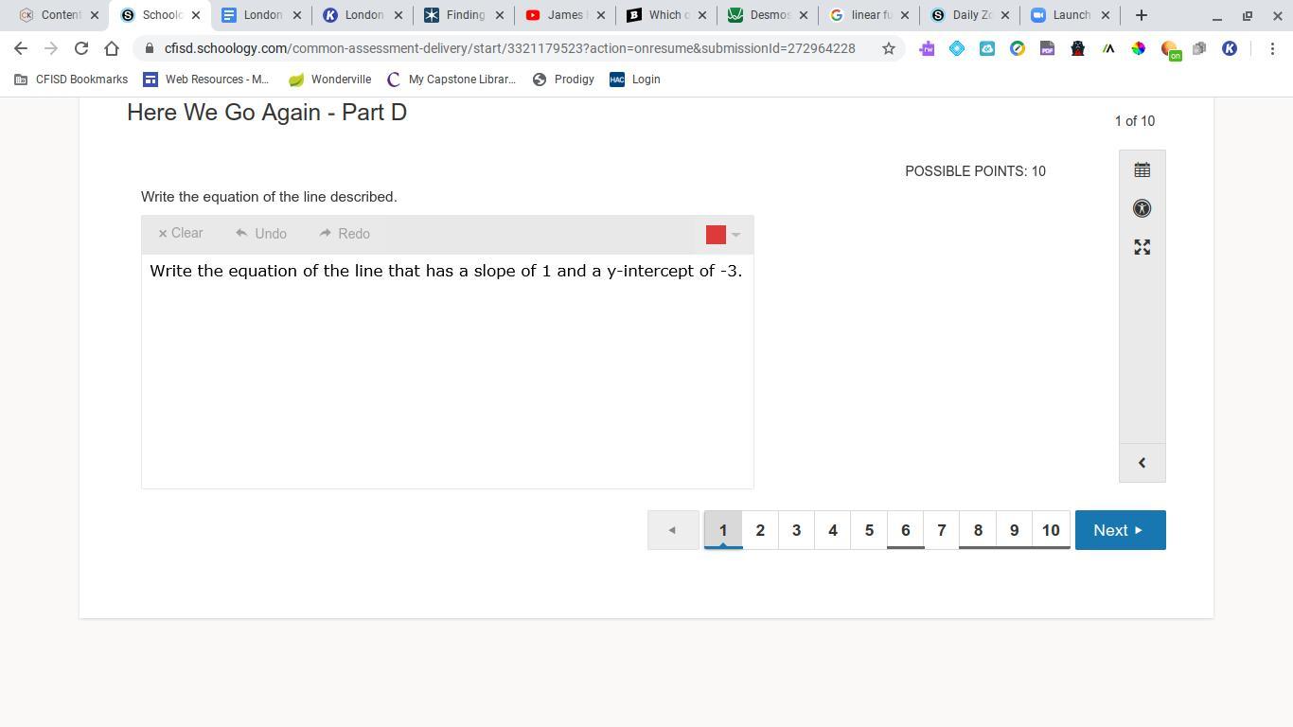Open the Chrome profile avatar K
This screenshot has height=727, width=1293.
point(1230,48)
